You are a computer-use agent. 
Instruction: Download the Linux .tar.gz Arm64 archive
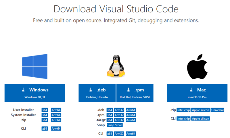tap(131, 120)
